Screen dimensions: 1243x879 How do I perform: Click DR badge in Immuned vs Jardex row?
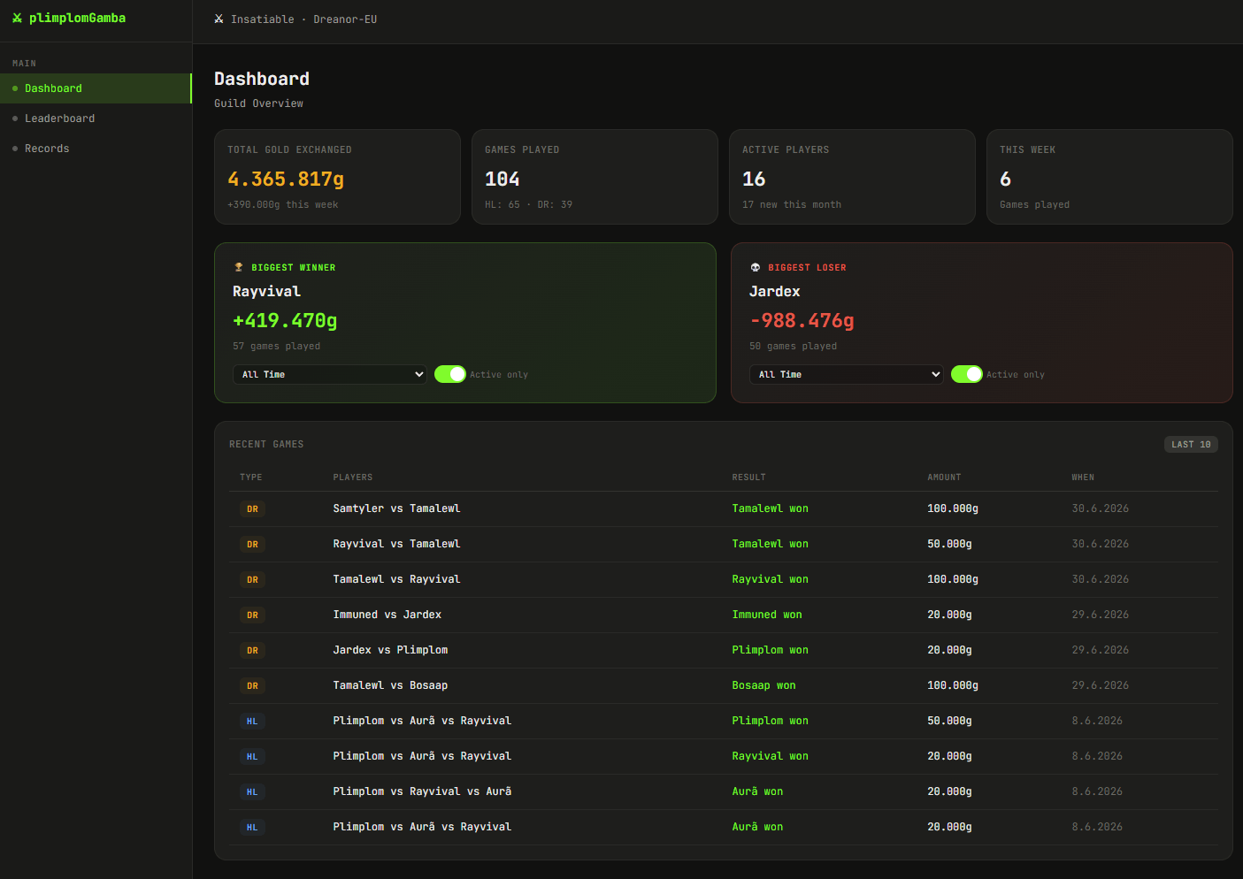point(252,615)
